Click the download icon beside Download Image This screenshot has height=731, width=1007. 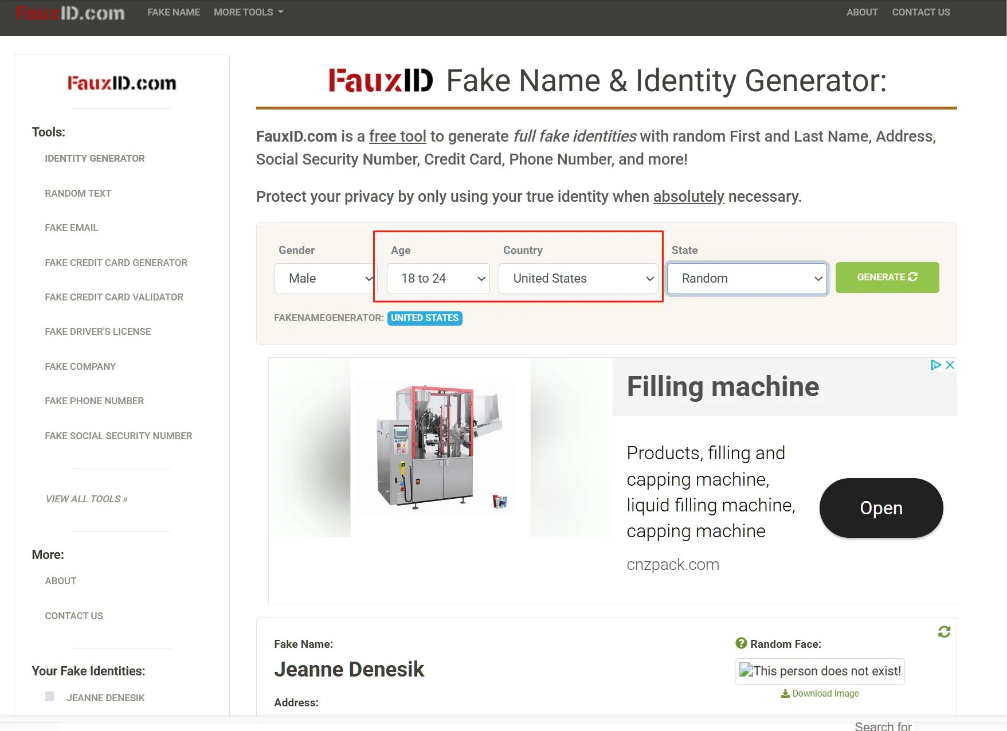coord(785,693)
